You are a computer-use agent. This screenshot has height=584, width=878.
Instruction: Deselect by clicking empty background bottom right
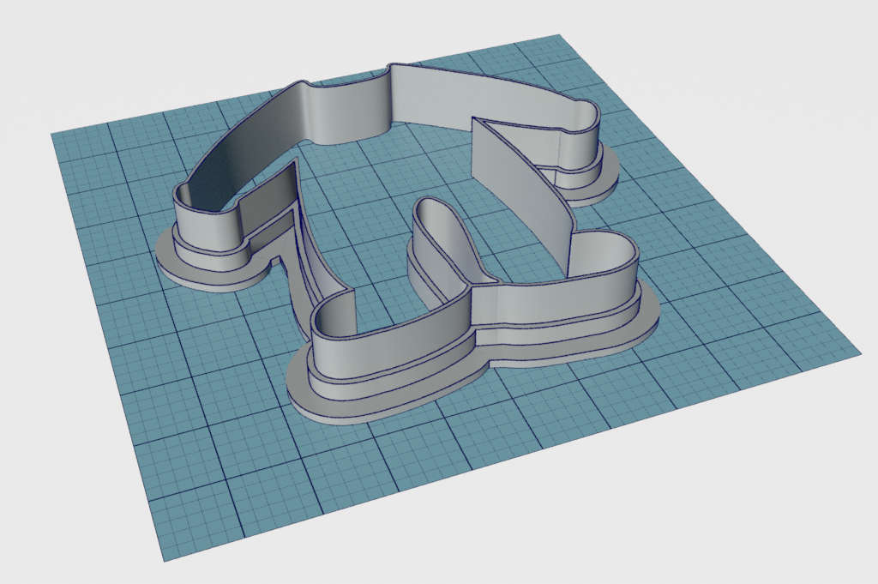click(772, 515)
